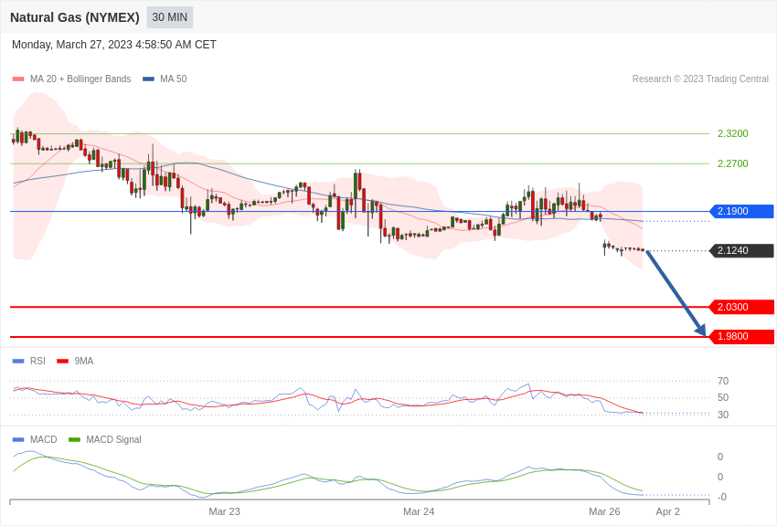This screenshot has width=777, height=526.
Task: Click the MACD axis value -0
Action: coord(721,497)
